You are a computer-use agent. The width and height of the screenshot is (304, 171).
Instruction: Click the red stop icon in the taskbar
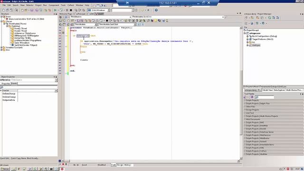[62, 169]
